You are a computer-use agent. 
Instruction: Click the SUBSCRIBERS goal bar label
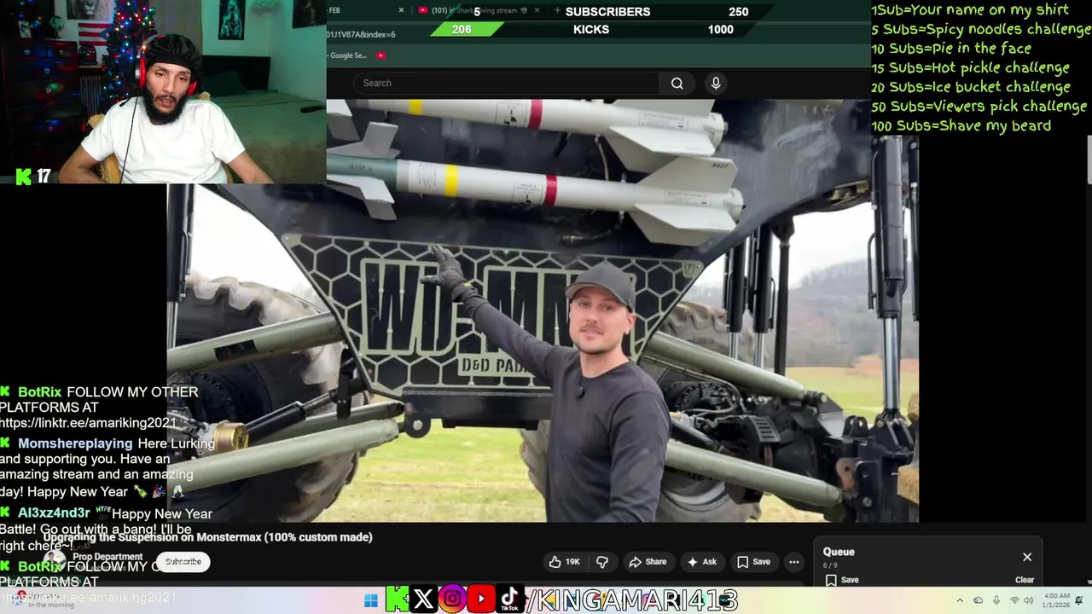pyautogui.click(x=607, y=11)
